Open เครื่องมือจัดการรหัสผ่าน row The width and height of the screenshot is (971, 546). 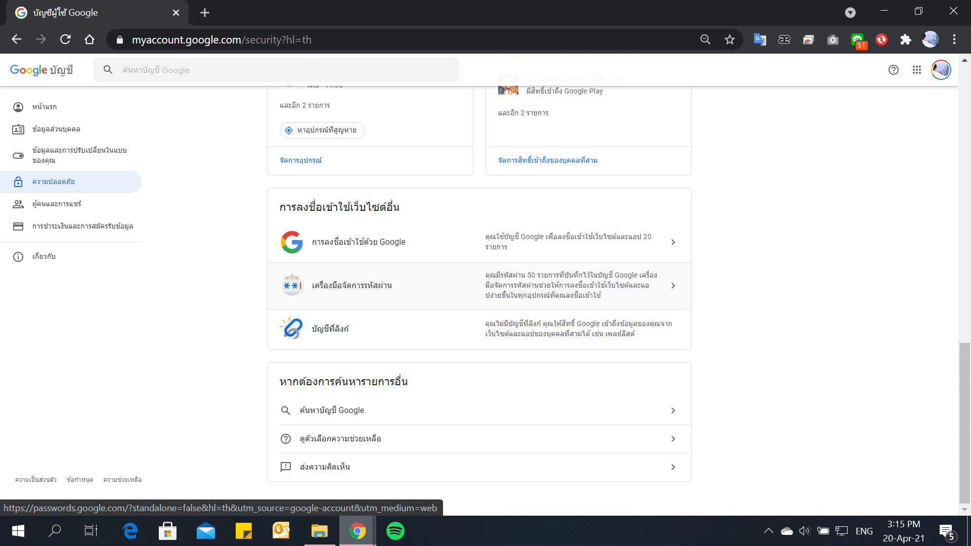[479, 286]
